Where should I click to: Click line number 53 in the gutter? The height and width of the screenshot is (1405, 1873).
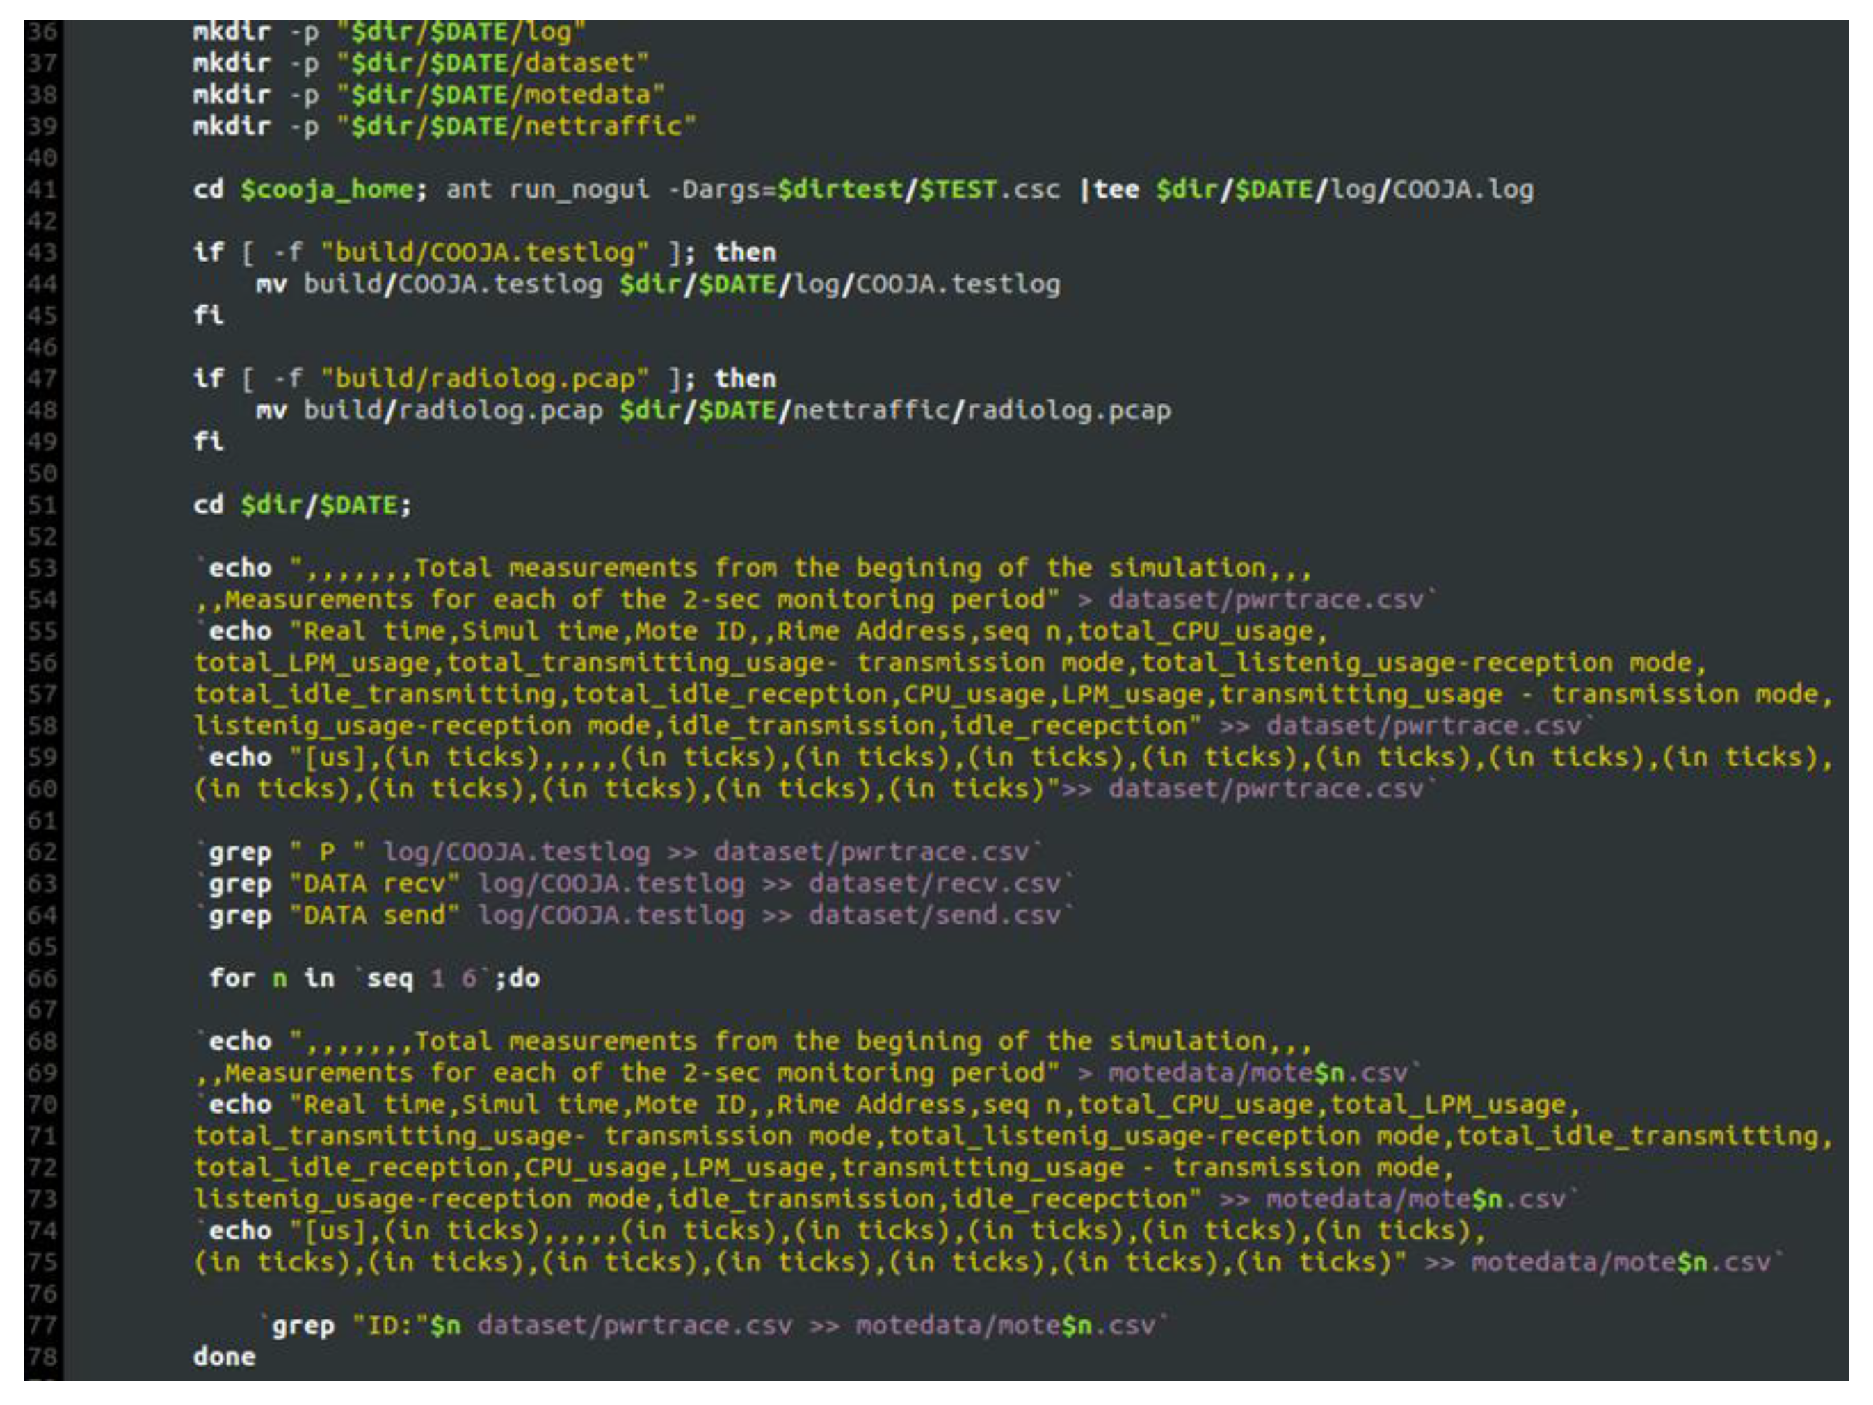point(42,568)
